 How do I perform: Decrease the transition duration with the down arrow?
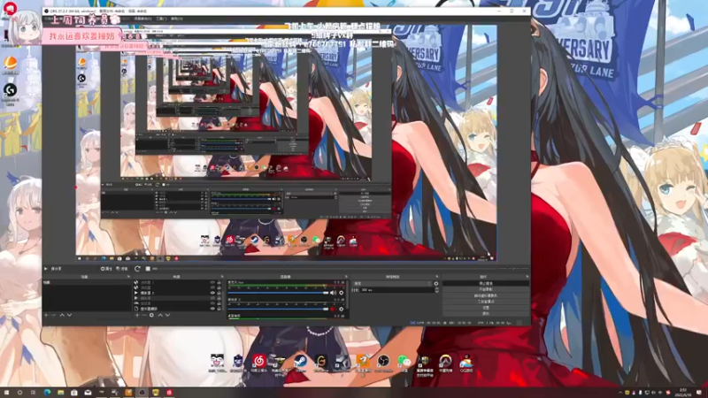tap(436, 292)
